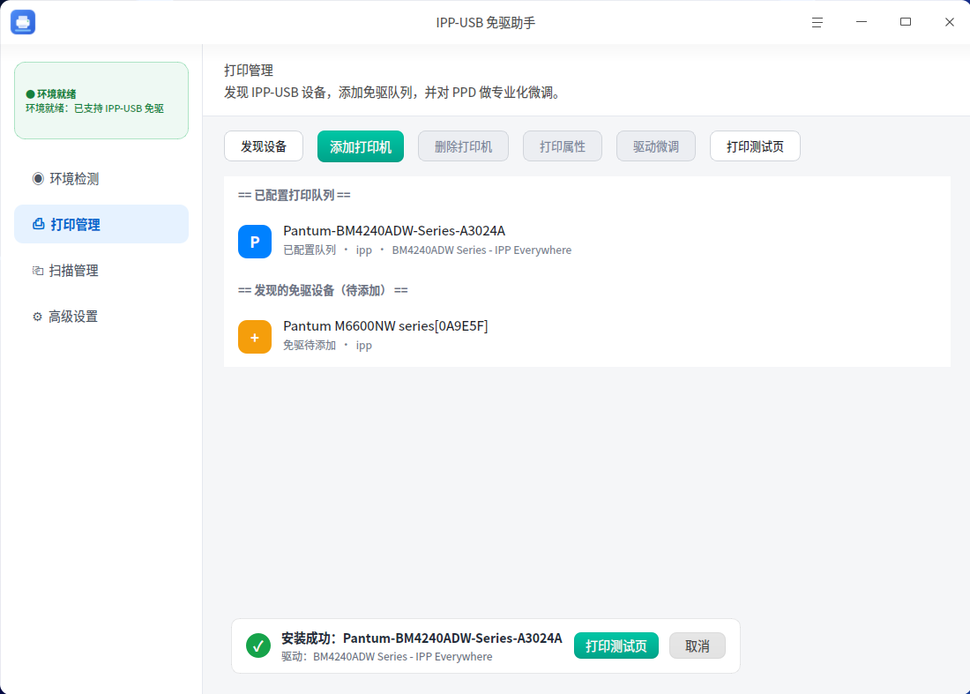Image resolution: width=970 pixels, height=694 pixels.
Task: Click 驱动：BM4240ADW Series driver text in notification
Action: coord(386,656)
